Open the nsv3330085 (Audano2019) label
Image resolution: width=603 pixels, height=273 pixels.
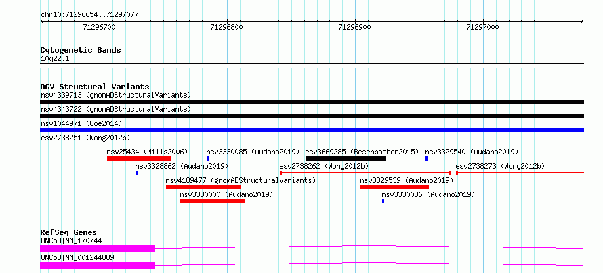[x=253, y=152]
